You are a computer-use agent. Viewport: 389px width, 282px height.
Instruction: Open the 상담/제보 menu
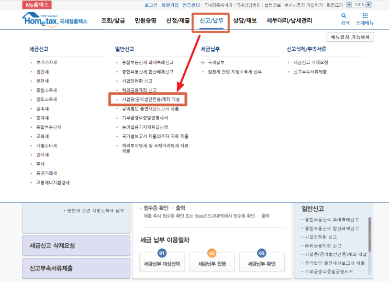[x=245, y=20]
